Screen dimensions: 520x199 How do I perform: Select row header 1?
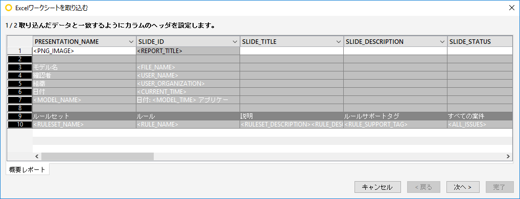(x=20, y=51)
